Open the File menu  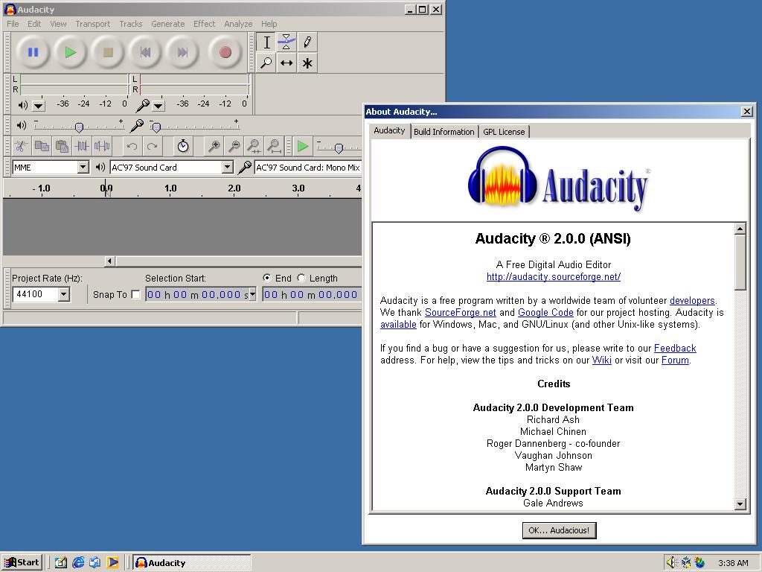(13, 24)
